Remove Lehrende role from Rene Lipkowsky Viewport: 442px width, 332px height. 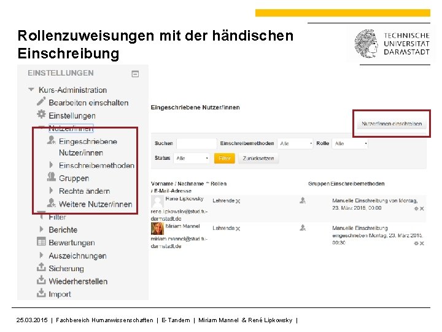point(238,201)
